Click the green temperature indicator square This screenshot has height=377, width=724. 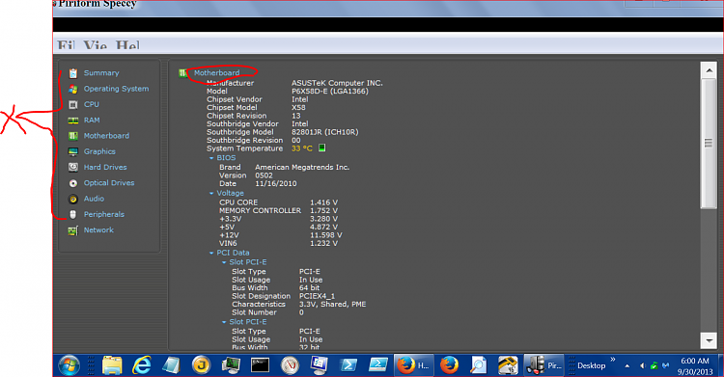[x=321, y=148]
